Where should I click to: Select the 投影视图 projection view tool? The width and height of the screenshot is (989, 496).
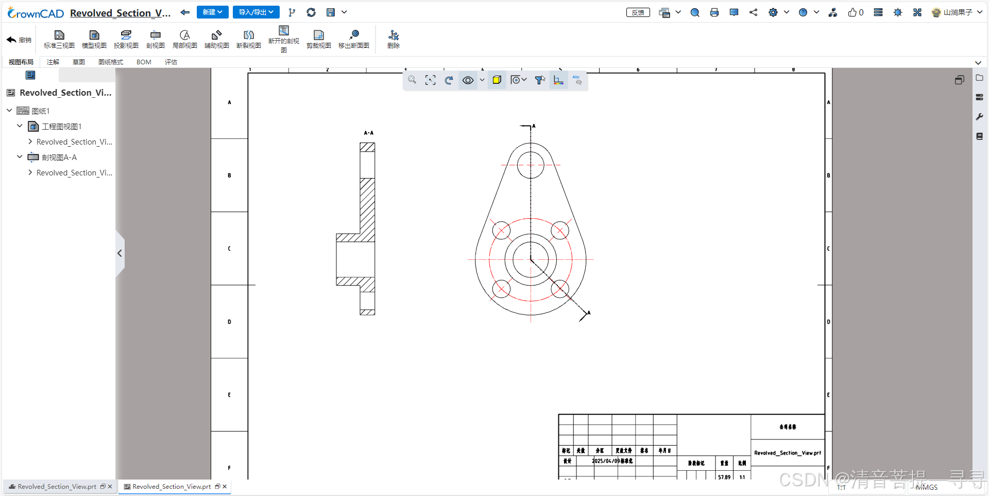pos(126,39)
